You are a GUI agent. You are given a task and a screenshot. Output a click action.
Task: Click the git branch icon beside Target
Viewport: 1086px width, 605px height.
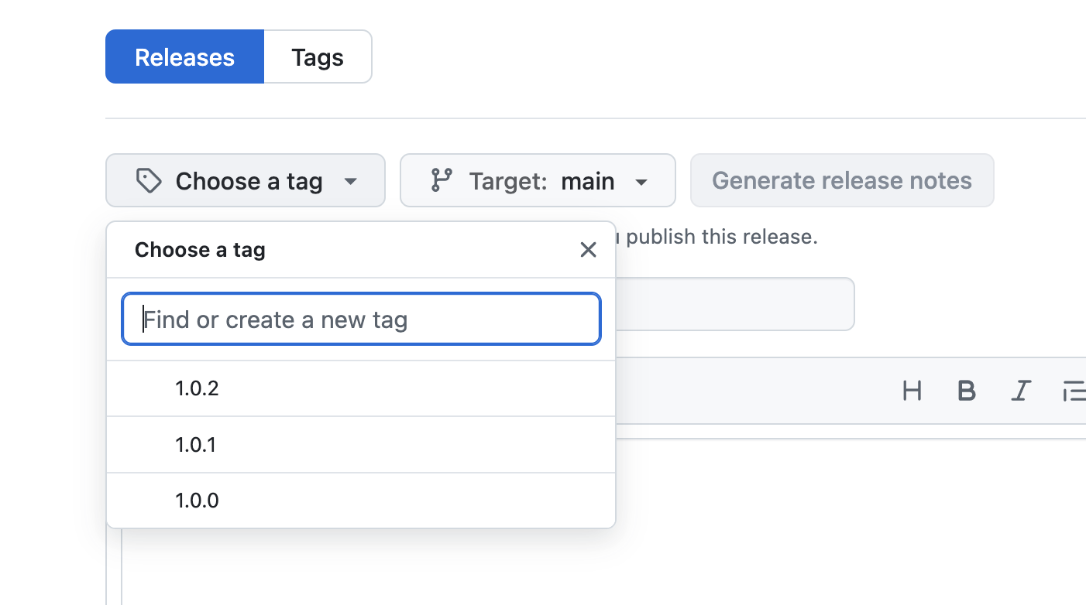pos(442,181)
